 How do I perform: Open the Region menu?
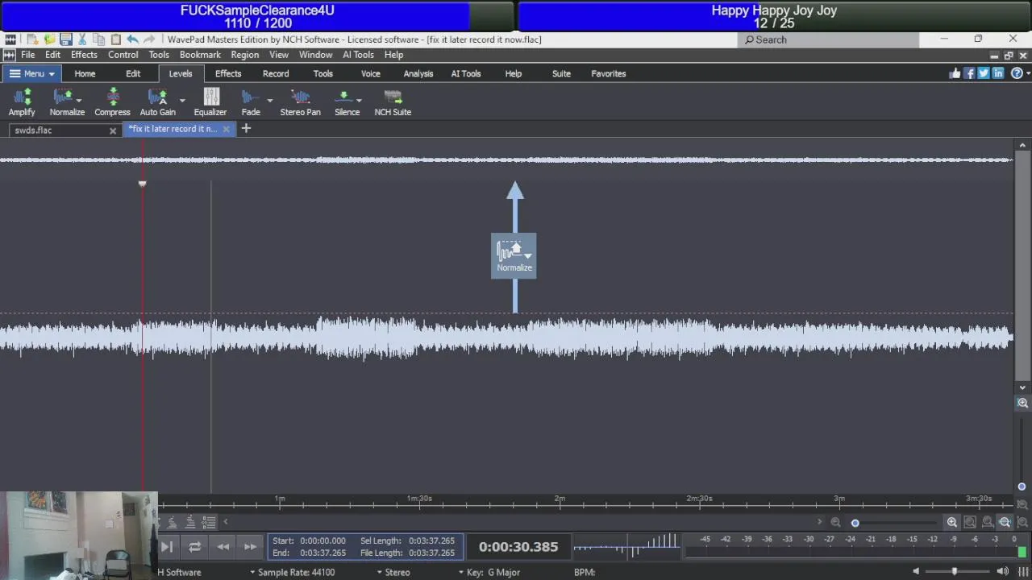click(244, 55)
